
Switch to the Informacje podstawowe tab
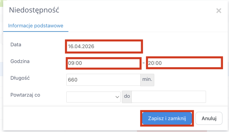[x=36, y=26]
